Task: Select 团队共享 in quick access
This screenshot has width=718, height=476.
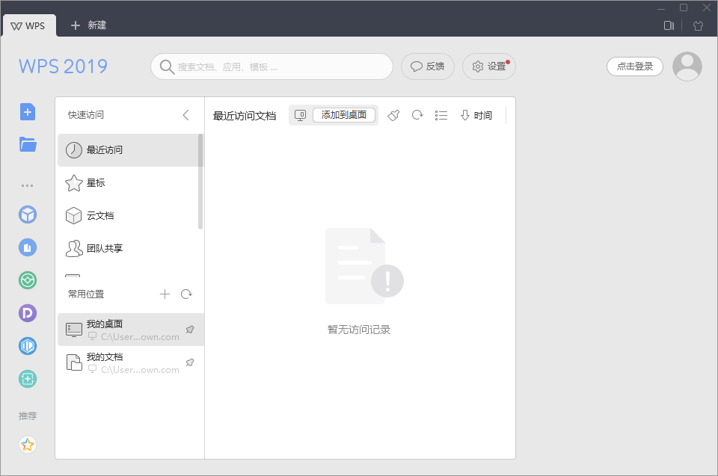Action: pos(128,249)
